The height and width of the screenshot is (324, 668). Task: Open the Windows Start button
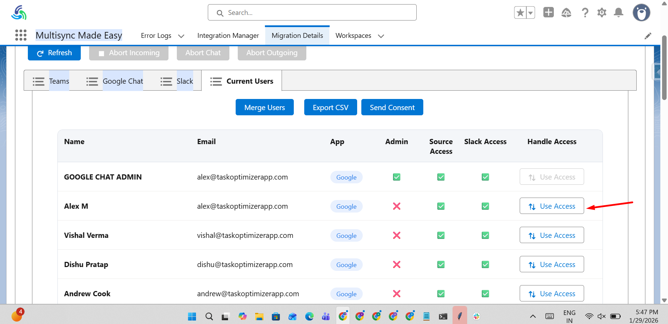pos(192,316)
